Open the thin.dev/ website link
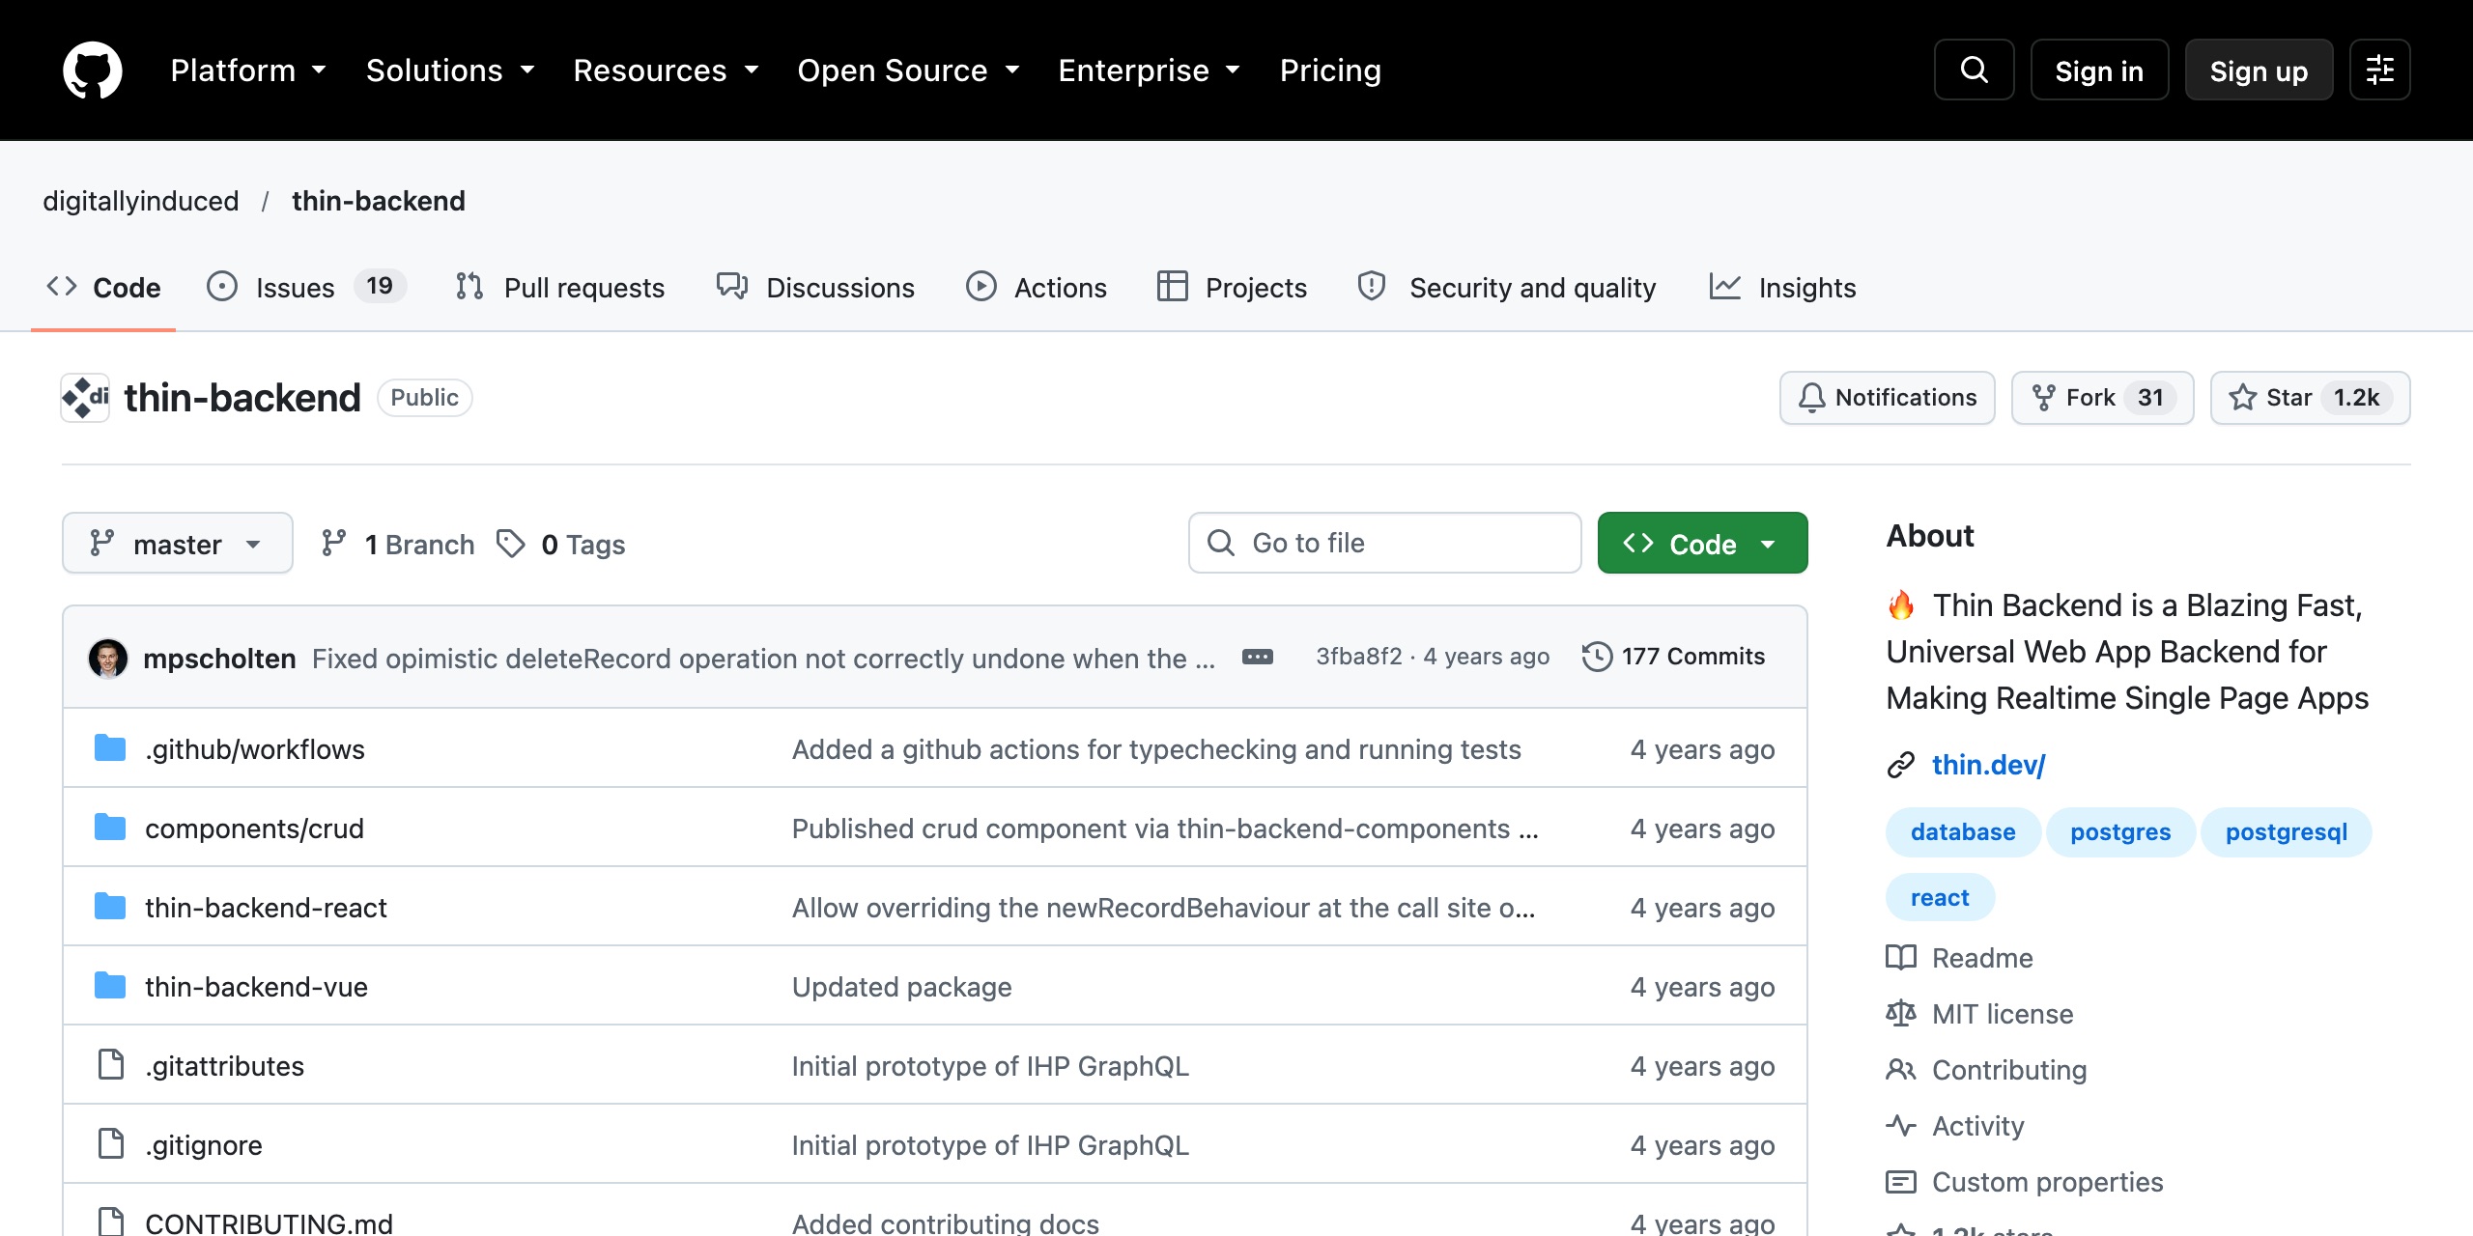 point(1988,765)
